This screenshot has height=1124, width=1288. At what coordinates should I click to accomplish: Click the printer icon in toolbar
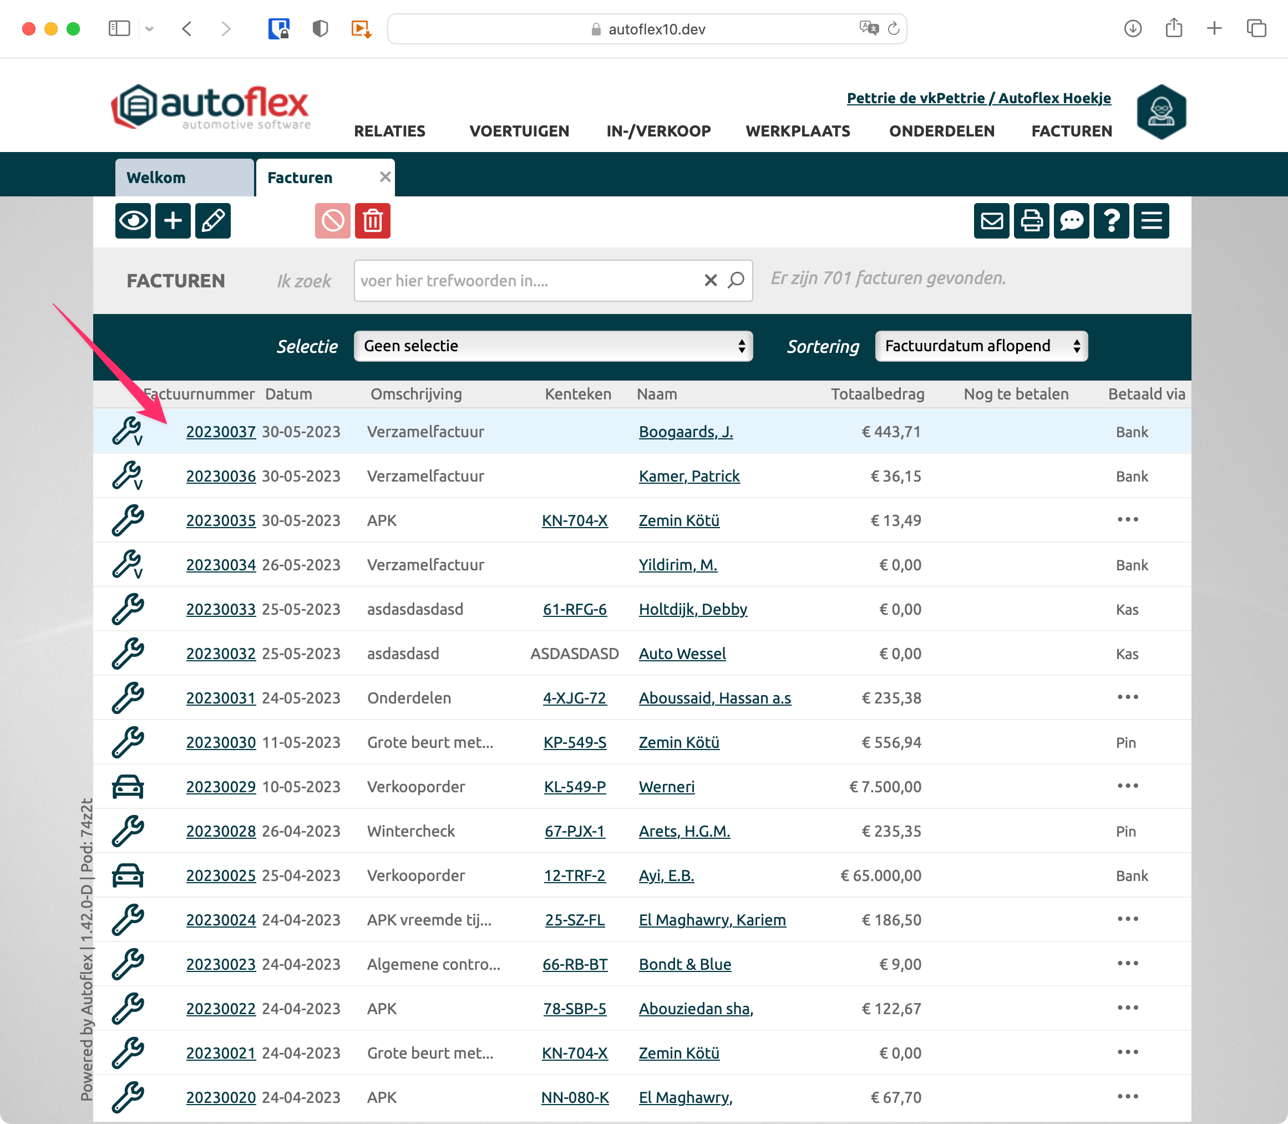tap(1032, 221)
